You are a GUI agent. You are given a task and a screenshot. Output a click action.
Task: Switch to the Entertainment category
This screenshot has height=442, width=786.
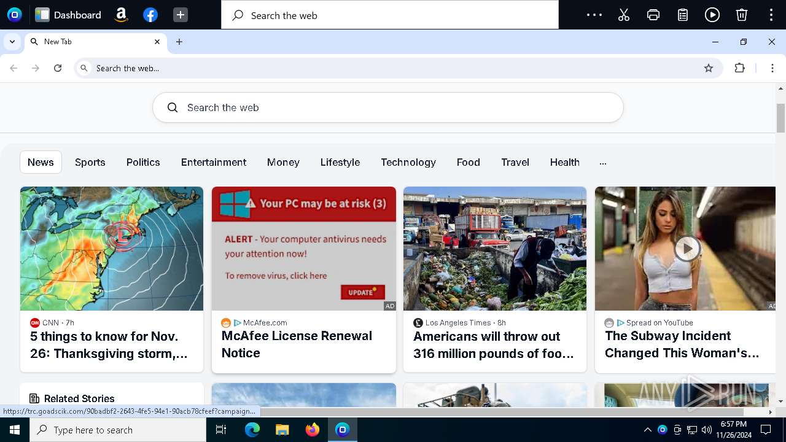click(214, 162)
